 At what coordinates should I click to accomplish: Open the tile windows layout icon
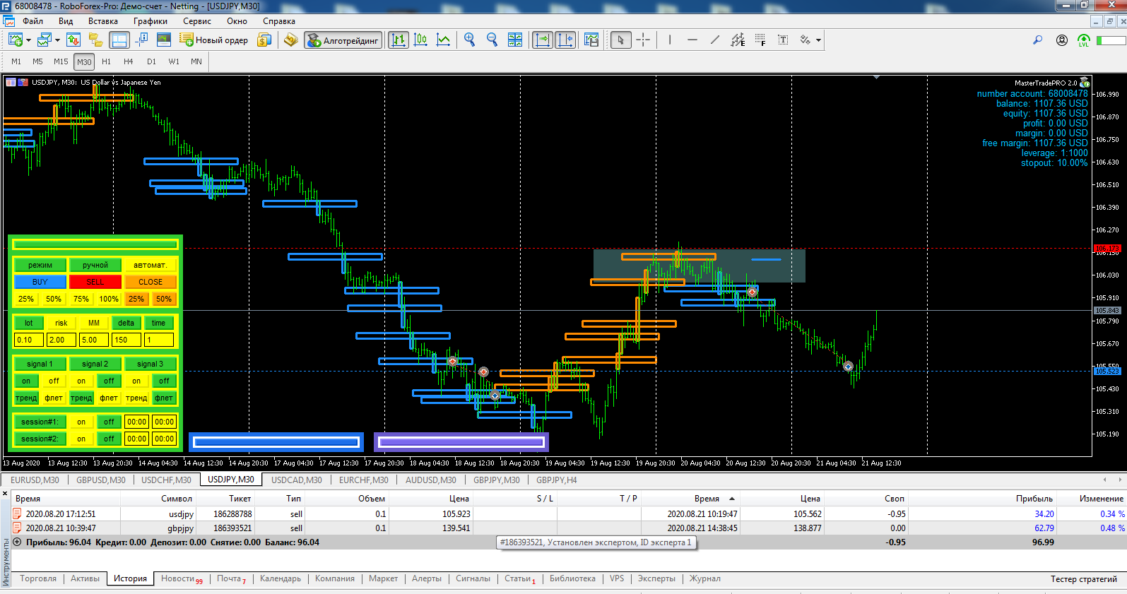pyautogui.click(x=515, y=40)
